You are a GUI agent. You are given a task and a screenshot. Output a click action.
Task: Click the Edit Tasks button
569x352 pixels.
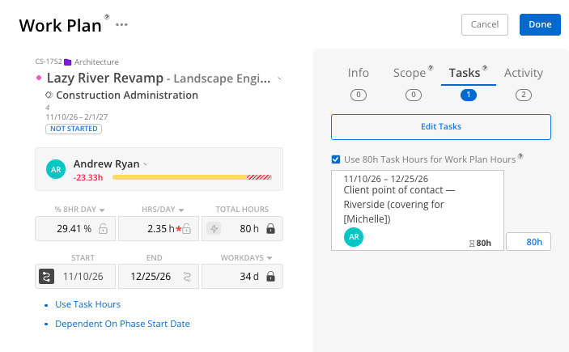[x=441, y=127]
